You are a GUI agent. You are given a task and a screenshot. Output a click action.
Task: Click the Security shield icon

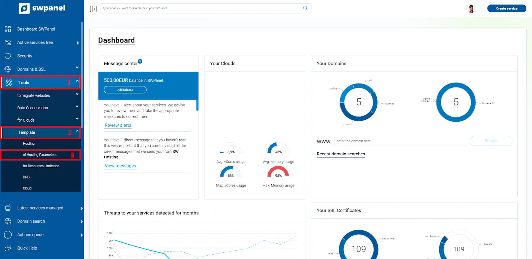[8, 56]
